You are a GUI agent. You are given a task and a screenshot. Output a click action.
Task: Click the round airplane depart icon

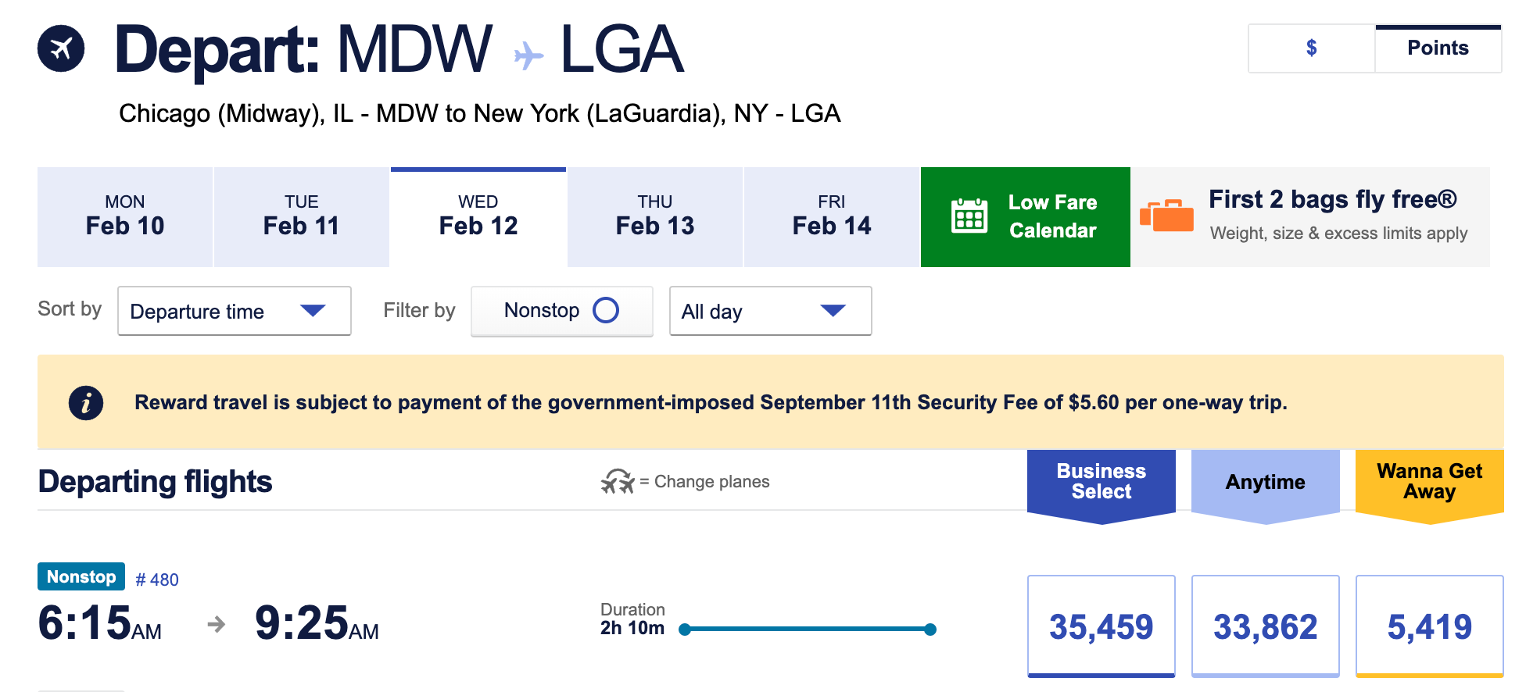61,48
